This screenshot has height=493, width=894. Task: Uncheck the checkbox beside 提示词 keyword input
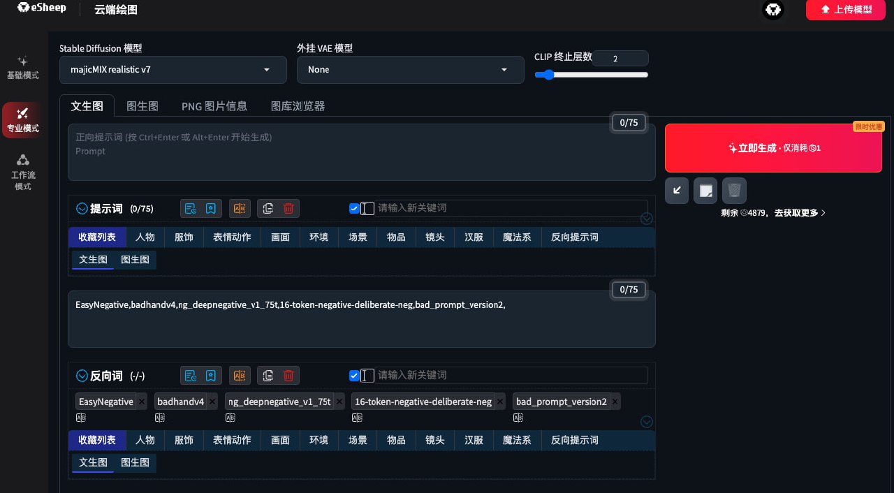pos(354,208)
